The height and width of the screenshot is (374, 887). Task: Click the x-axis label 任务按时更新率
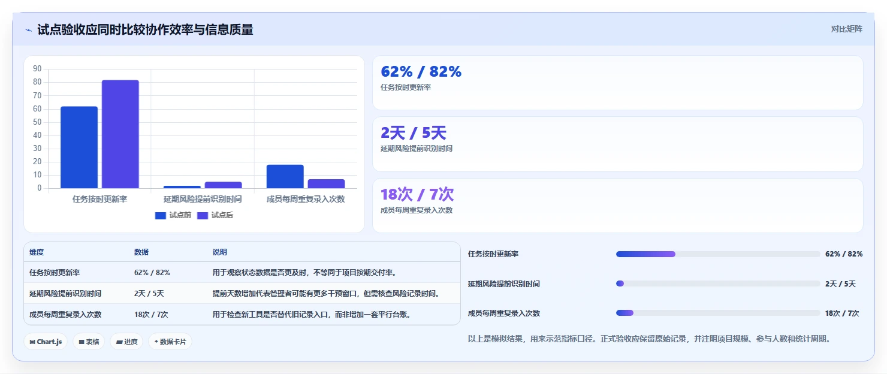point(99,199)
